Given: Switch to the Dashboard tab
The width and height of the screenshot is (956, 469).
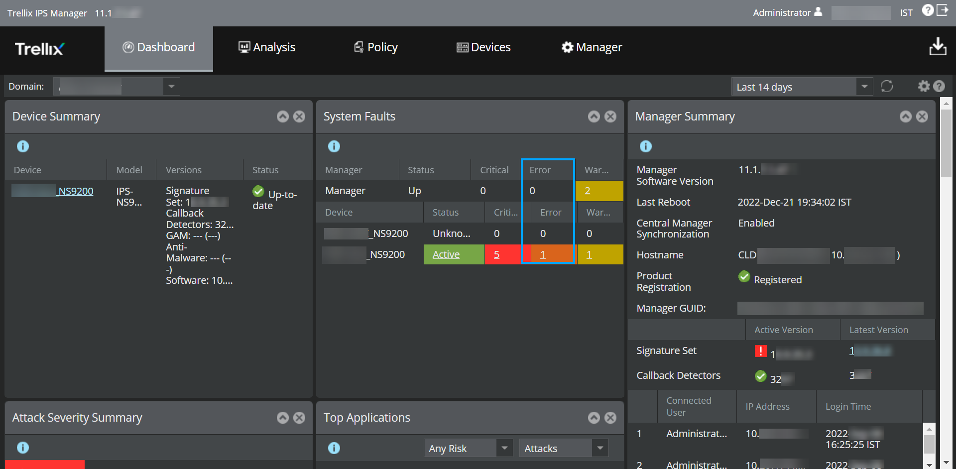Looking at the screenshot, I should (159, 48).
